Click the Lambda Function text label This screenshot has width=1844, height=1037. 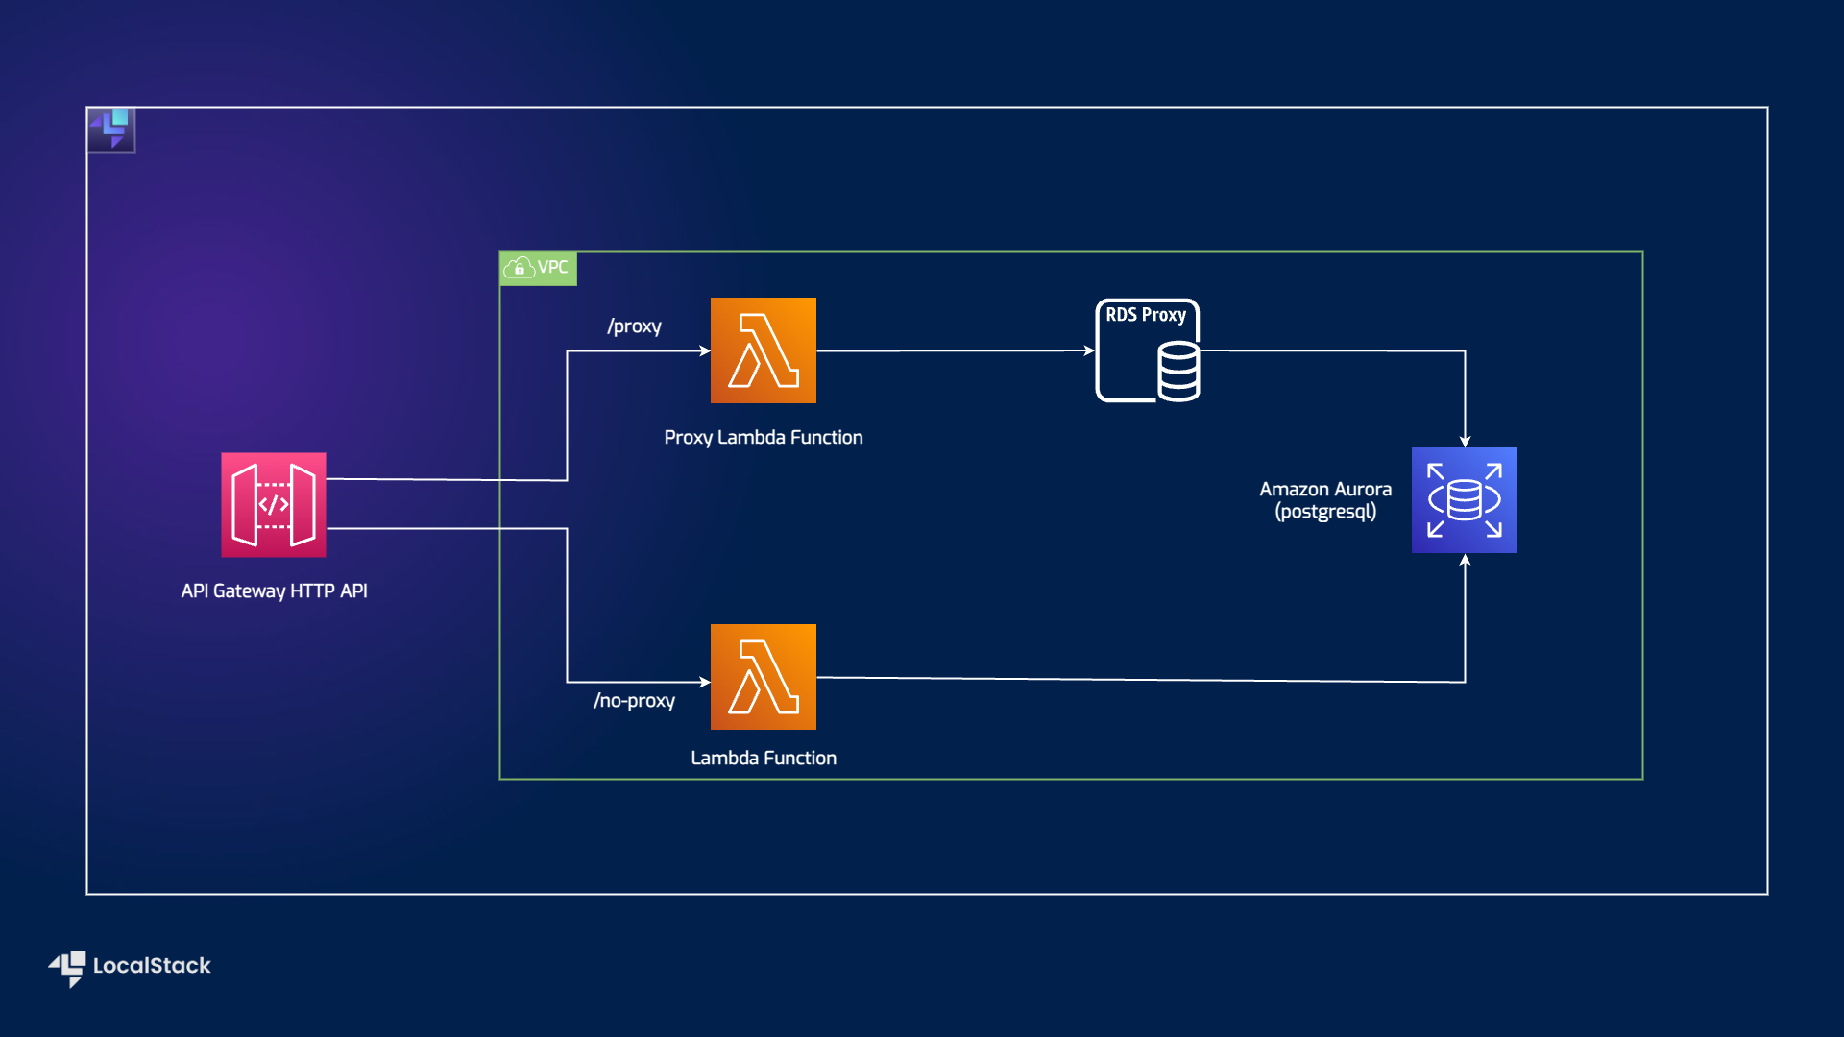[764, 759]
